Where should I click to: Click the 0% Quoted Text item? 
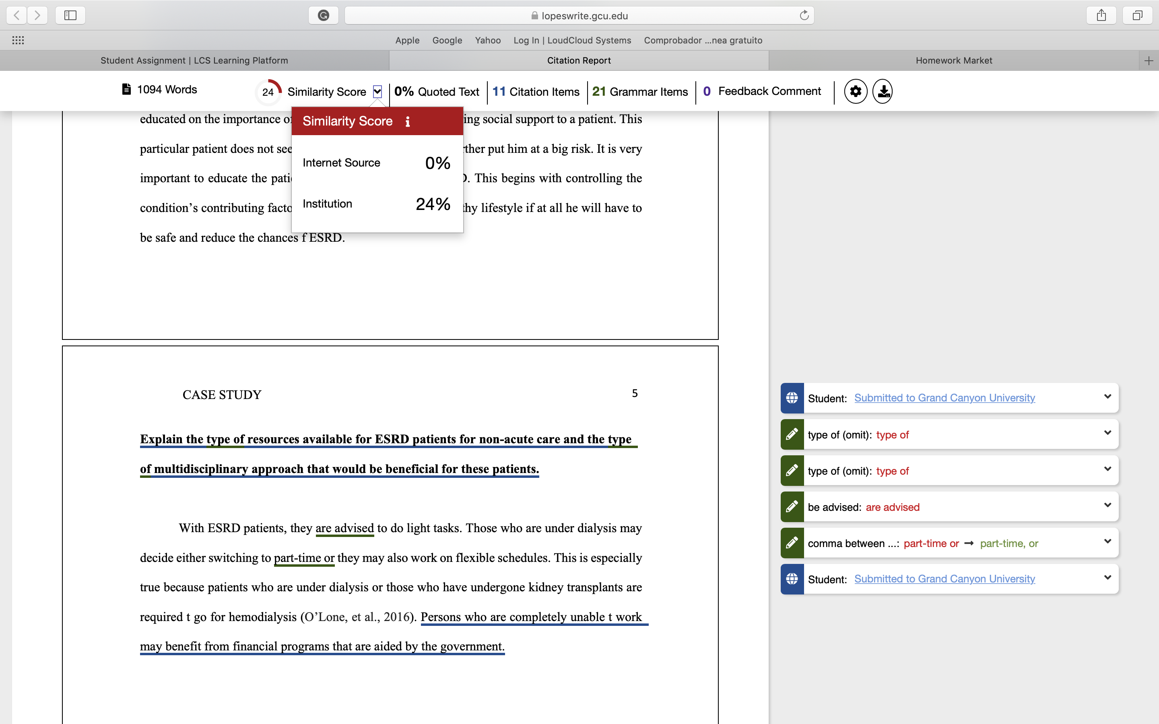tap(437, 91)
